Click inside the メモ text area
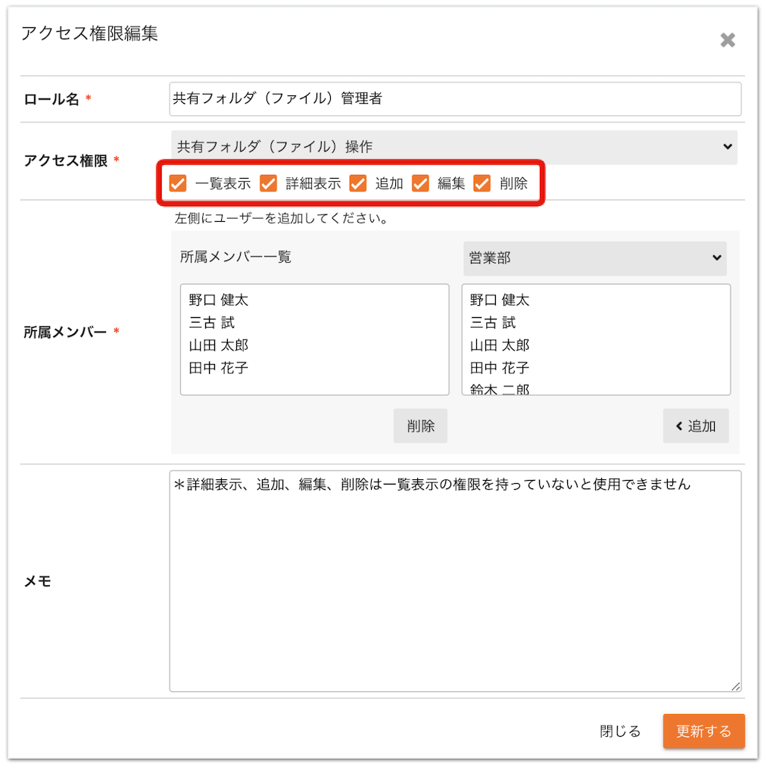767x767 pixels. point(455,581)
